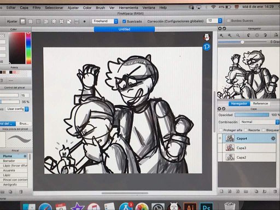This screenshot has width=280, height=210.
Task: Open the Capa4 layer gear settings
Action: [x=273, y=138]
